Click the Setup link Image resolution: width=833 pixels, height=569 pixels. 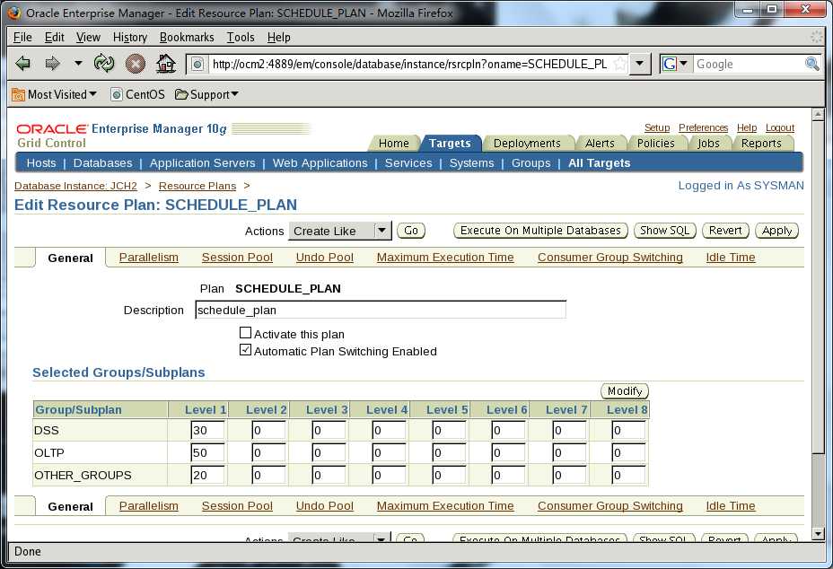(x=657, y=127)
